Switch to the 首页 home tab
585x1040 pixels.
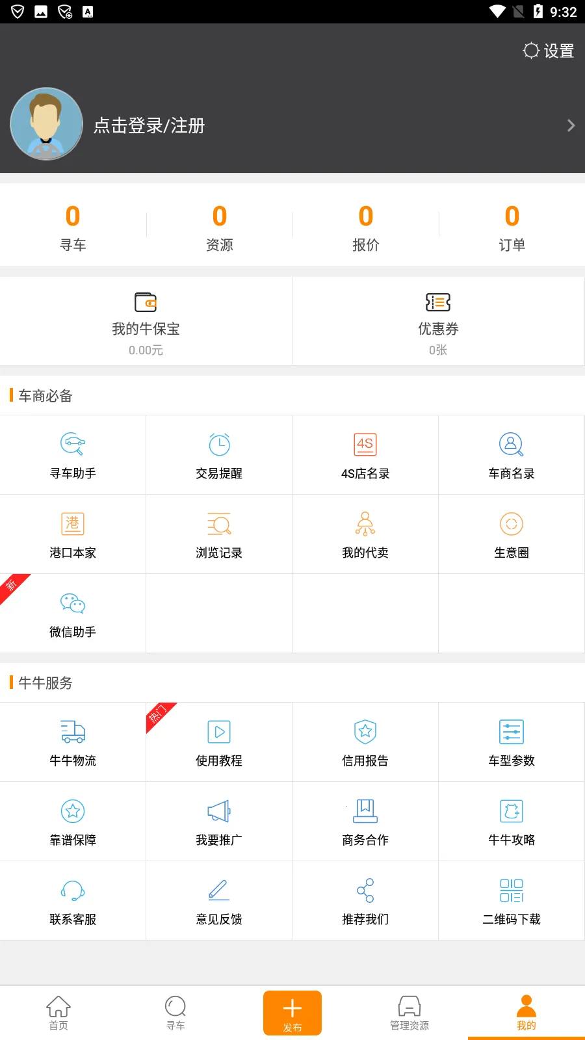pos(58,1013)
